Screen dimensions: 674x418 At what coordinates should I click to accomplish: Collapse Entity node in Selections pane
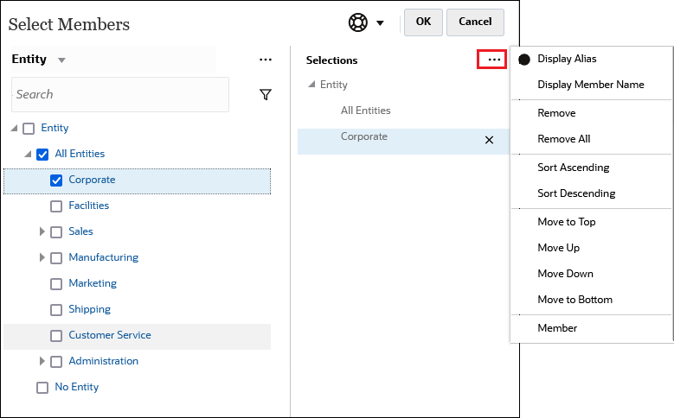pyautogui.click(x=311, y=85)
